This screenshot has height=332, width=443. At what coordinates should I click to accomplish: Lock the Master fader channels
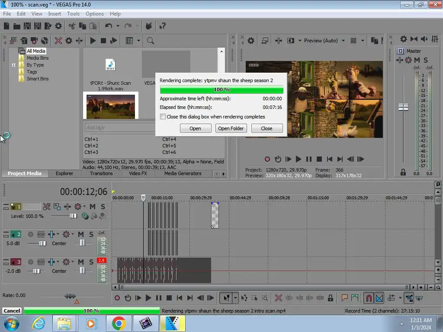tap(403, 172)
